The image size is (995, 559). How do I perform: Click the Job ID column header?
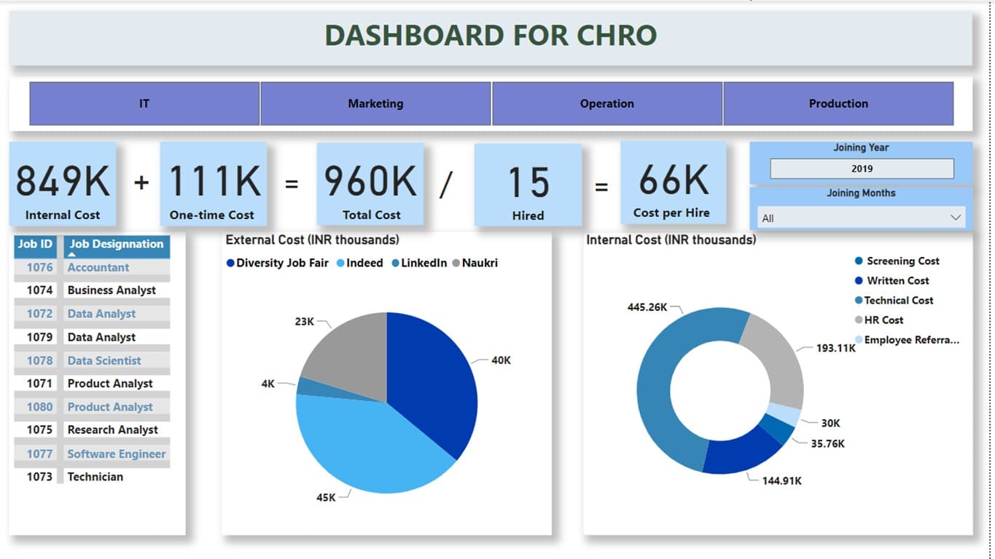tap(35, 245)
